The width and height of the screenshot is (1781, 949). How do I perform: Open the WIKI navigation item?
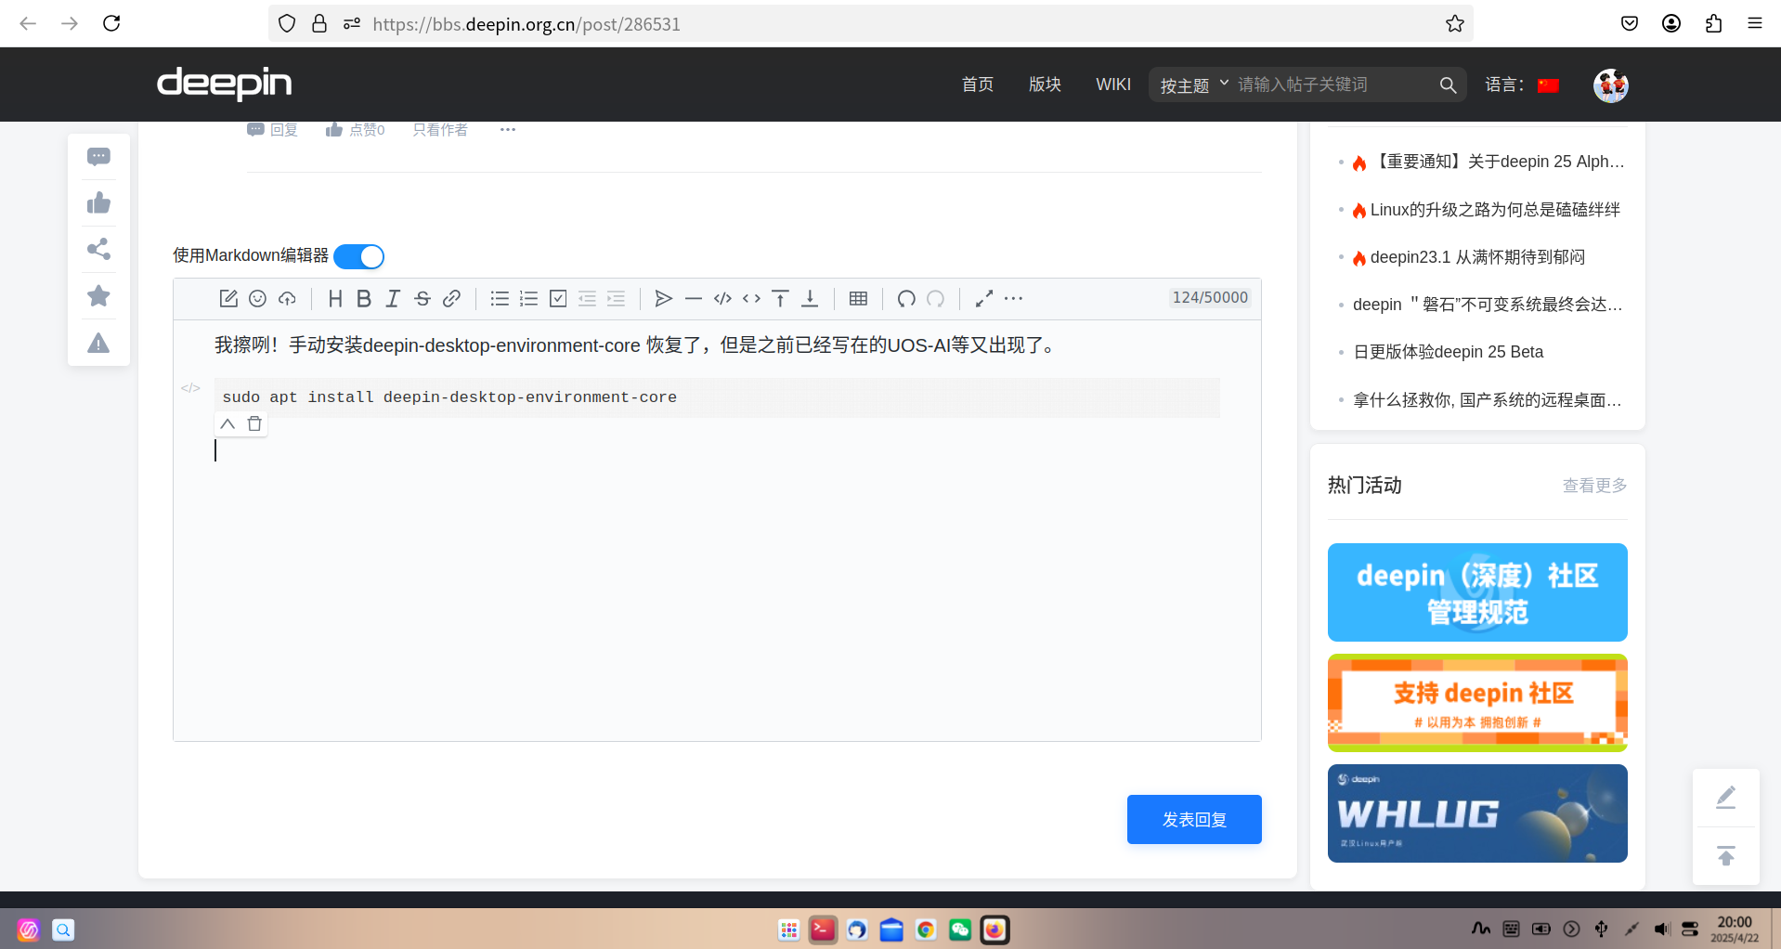pos(1113,84)
